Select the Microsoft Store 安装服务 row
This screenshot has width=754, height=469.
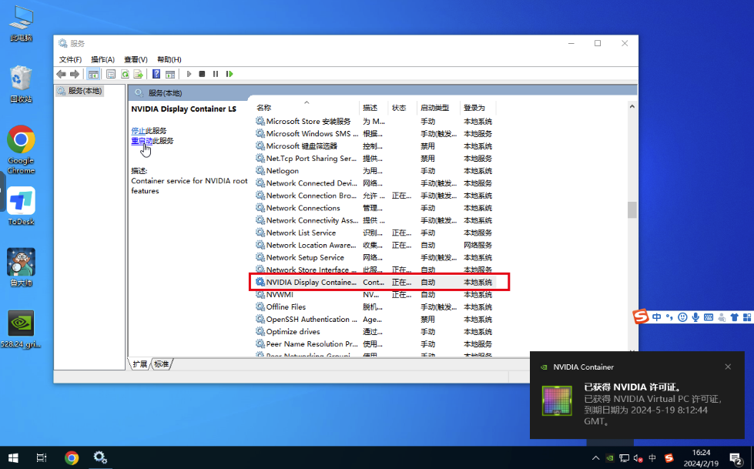click(375, 121)
